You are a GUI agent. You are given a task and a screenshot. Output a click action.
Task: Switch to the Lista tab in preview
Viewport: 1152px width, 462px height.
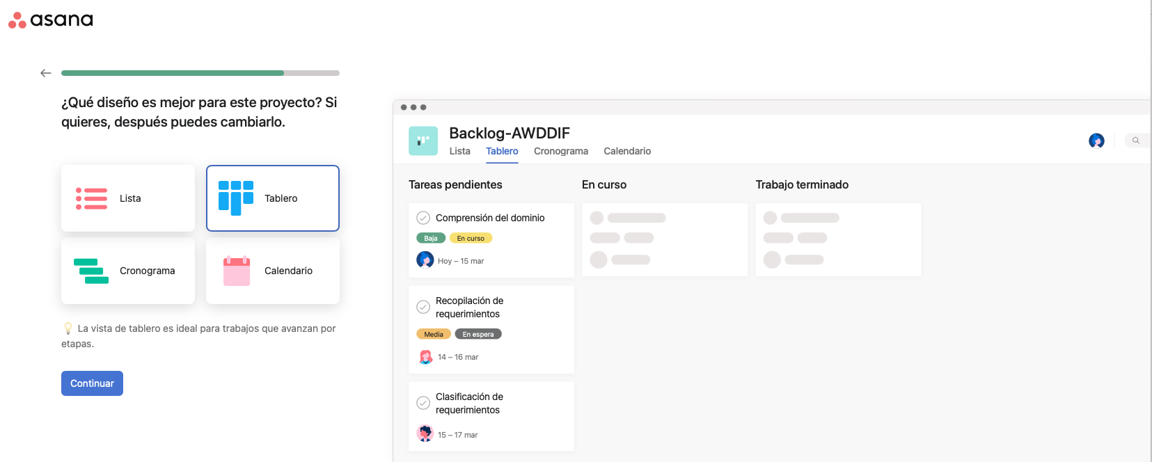[459, 151]
